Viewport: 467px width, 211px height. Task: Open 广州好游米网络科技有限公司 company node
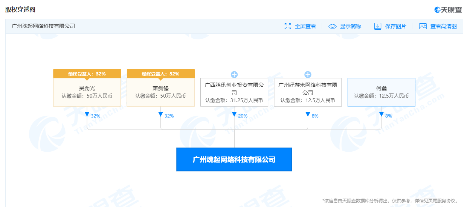coord(308,92)
